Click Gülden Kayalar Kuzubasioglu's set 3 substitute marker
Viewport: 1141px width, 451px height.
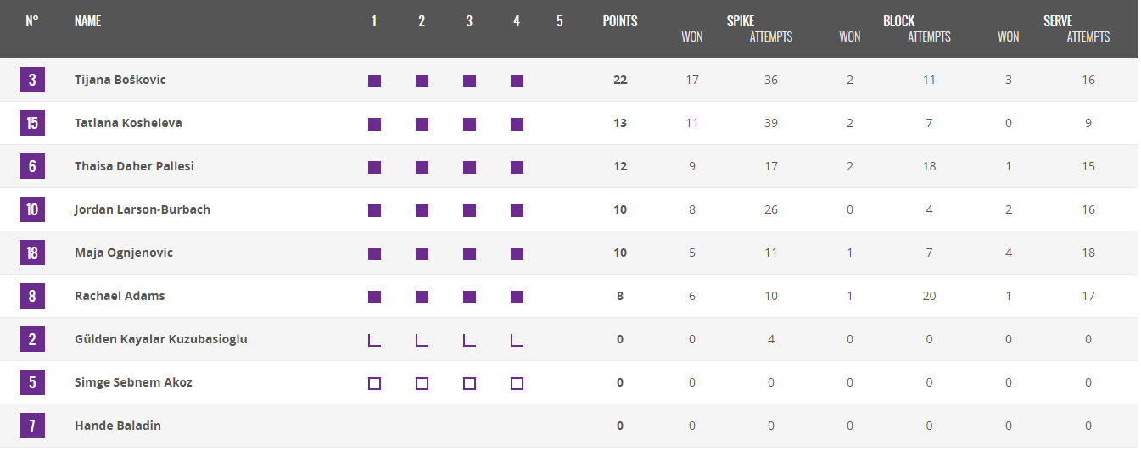(x=469, y=340)
